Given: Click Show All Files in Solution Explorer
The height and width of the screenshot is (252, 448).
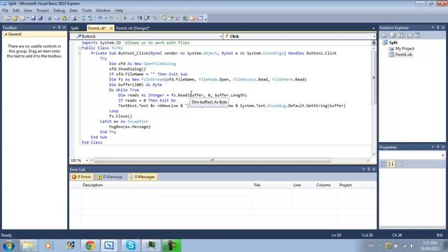Looking at the screenshot, I should [393, 36].
